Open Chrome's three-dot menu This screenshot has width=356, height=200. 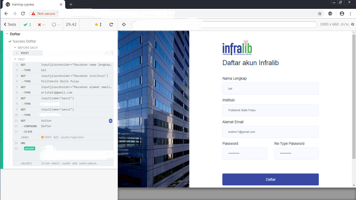point(350,13)
